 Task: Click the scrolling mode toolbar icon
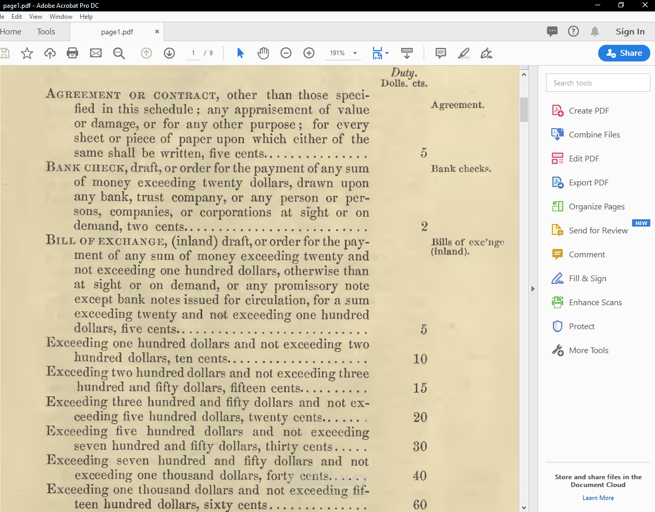407,53
